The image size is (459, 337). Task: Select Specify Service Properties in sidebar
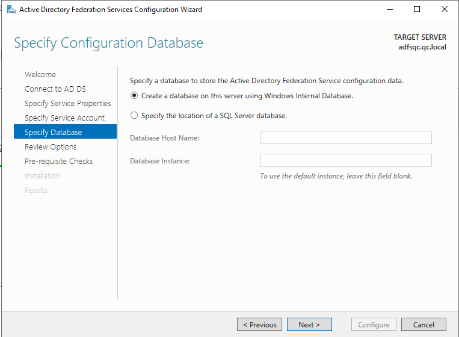pos(67,104)
